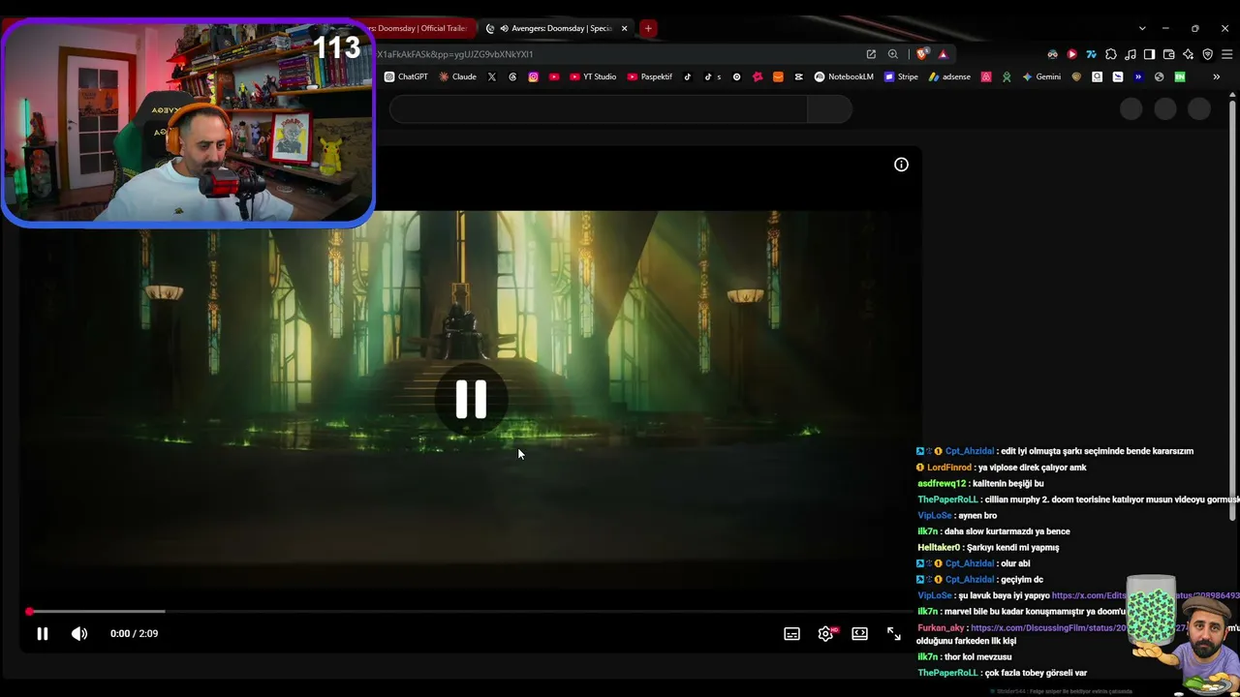
Task: Click the red play extension icon
Action: 1071,54
